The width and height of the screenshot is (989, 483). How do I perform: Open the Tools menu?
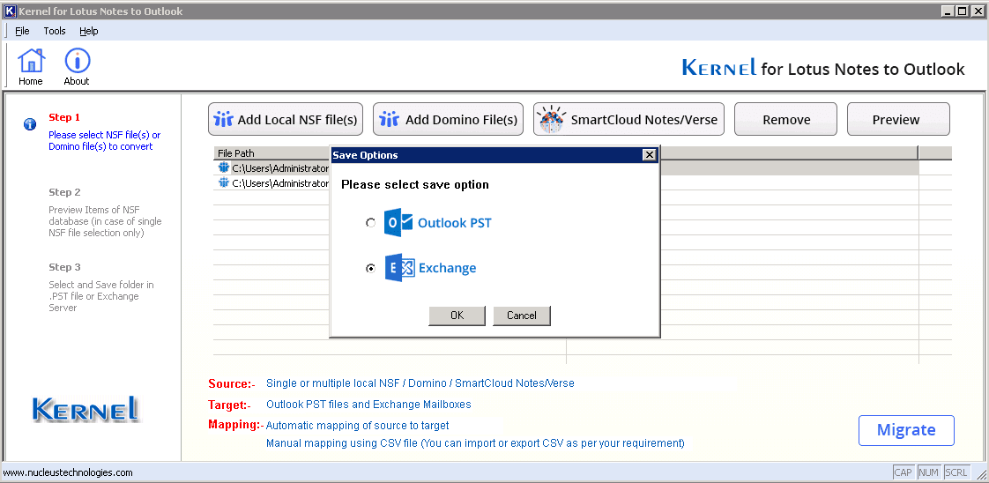[55, 31]
